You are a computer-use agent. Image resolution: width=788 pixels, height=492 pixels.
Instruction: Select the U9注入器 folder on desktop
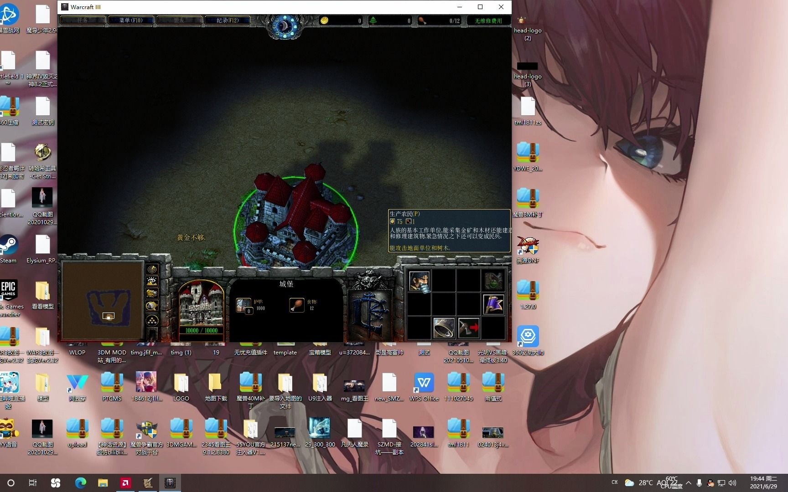pos(320,387)
